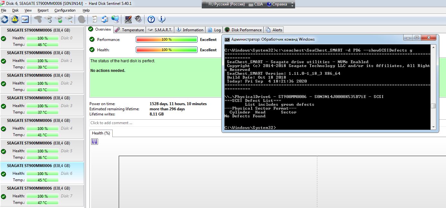Click the monitor with screwdriver configuration icon
446x208 pixels.
pyautogui.click(x=128, y=19)
